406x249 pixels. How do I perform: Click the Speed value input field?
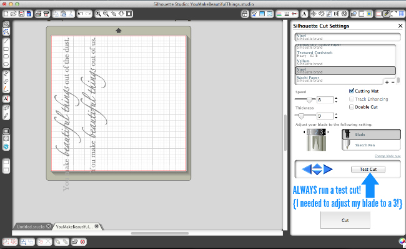(x=325, y=100)
